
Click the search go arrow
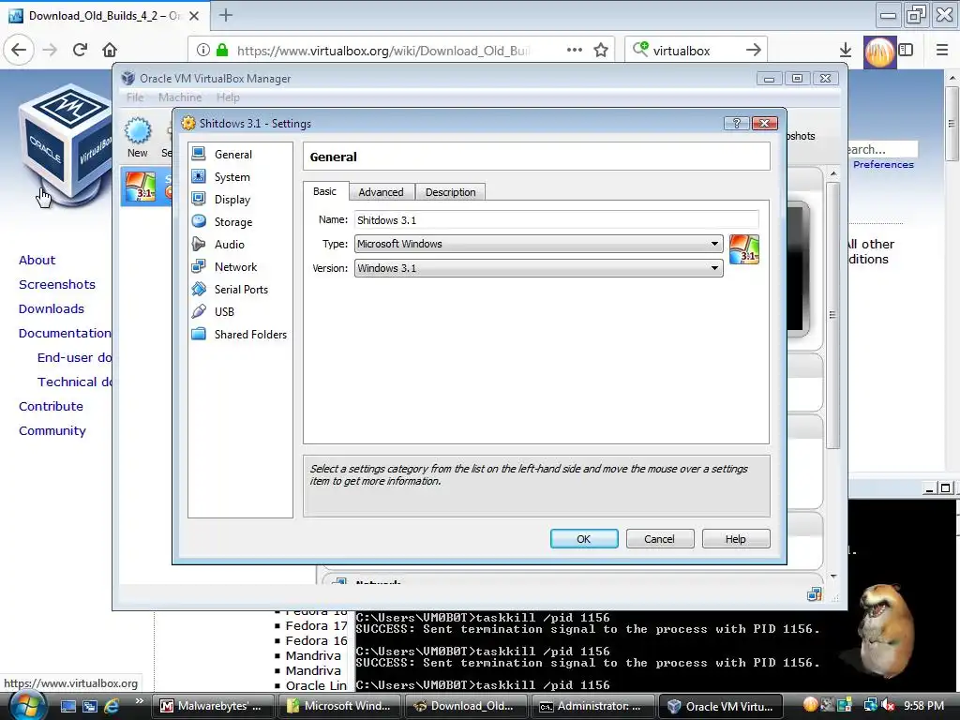click(754, 51)
